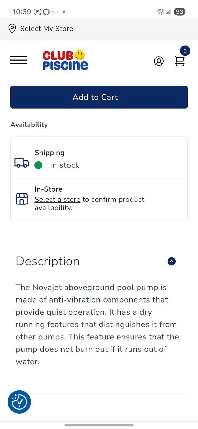
Task: Collapse the Description section chevron
Action: pos(171,261)
